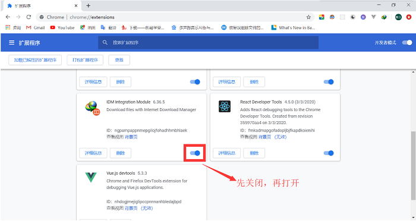Click the vertical page scrollbar thumb
This screenshot has height=221, width=416.
[414, 166]
